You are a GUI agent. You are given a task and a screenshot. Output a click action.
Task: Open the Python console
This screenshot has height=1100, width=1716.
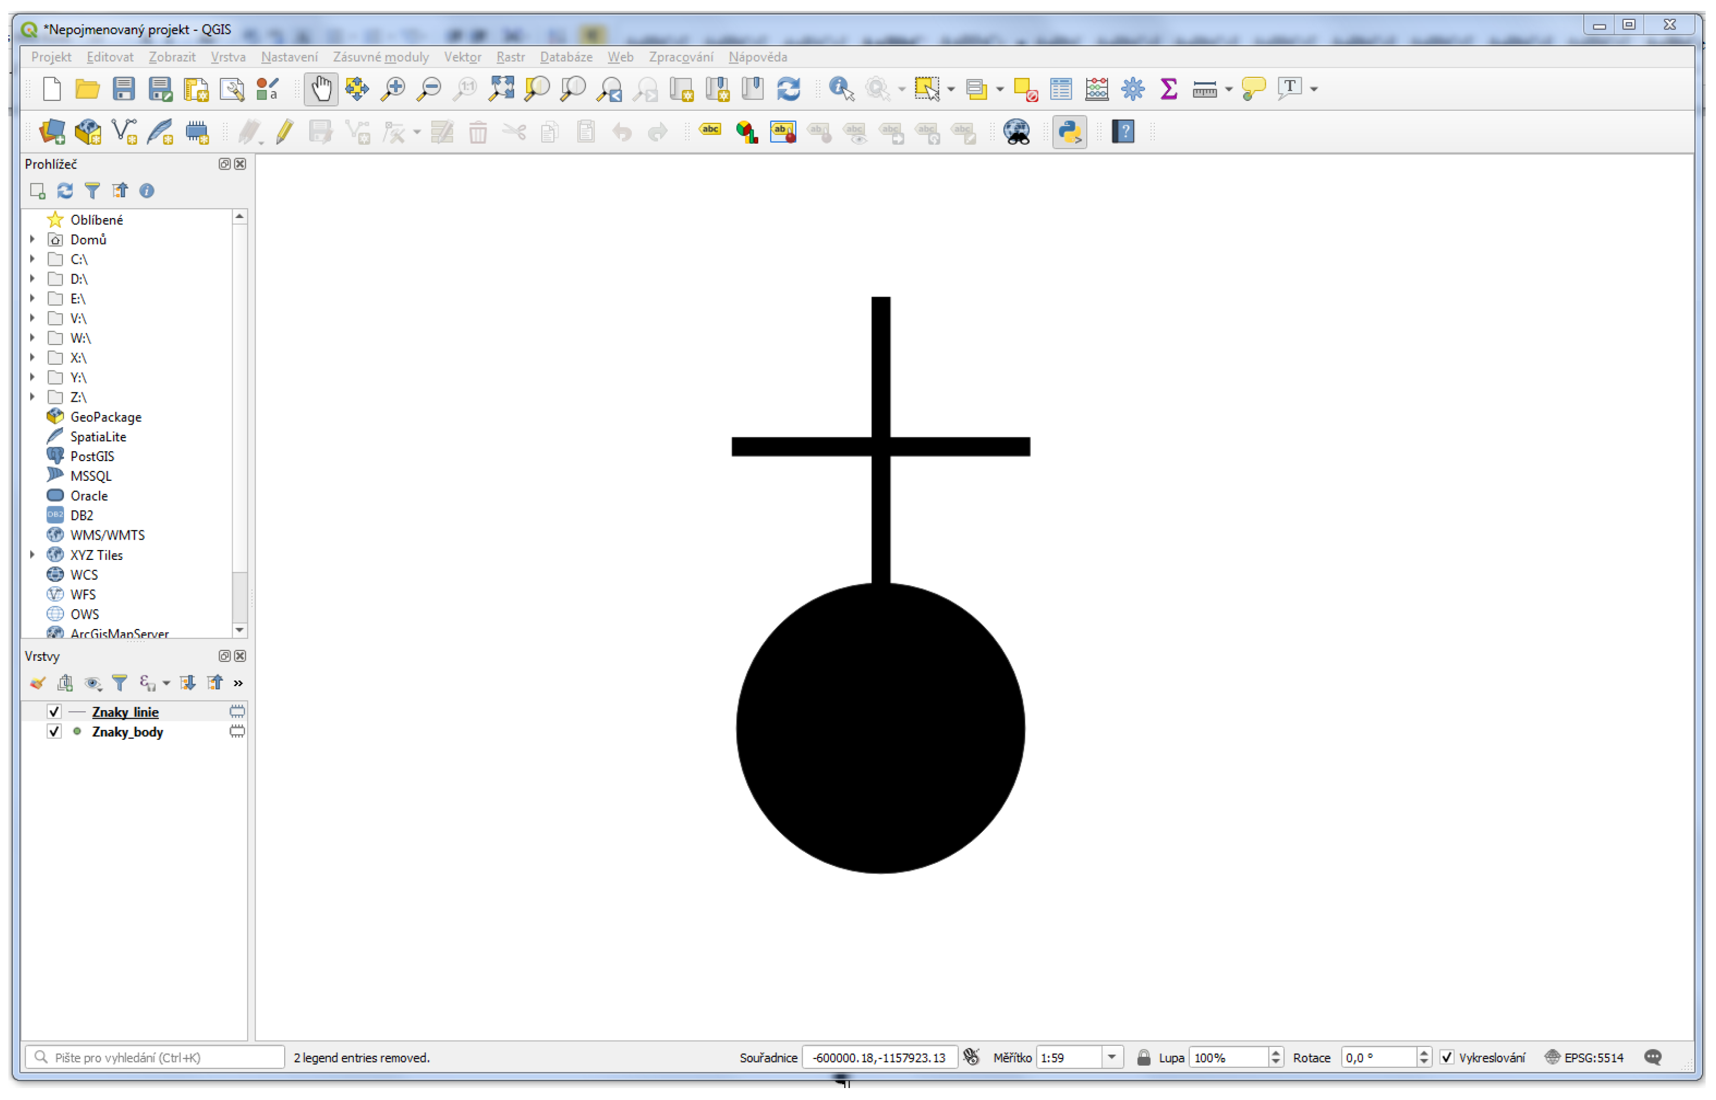click(1070, 132)
